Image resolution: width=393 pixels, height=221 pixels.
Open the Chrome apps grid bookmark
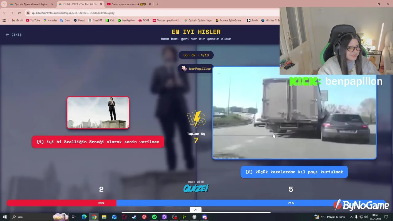pos(4,21)
